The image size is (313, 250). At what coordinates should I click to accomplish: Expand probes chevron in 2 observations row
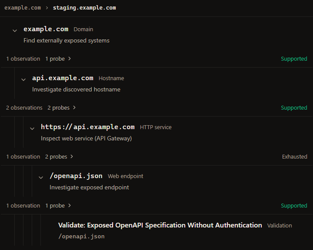click(74, 107)
